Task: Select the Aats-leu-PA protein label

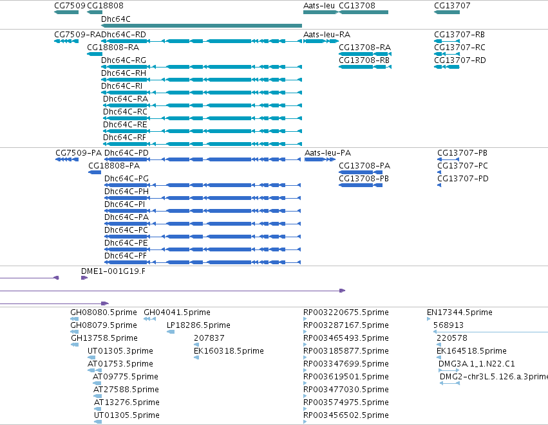Action: [328, 153]
